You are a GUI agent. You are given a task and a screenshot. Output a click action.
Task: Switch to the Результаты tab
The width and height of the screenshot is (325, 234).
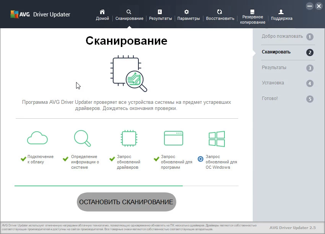(160, 15)
